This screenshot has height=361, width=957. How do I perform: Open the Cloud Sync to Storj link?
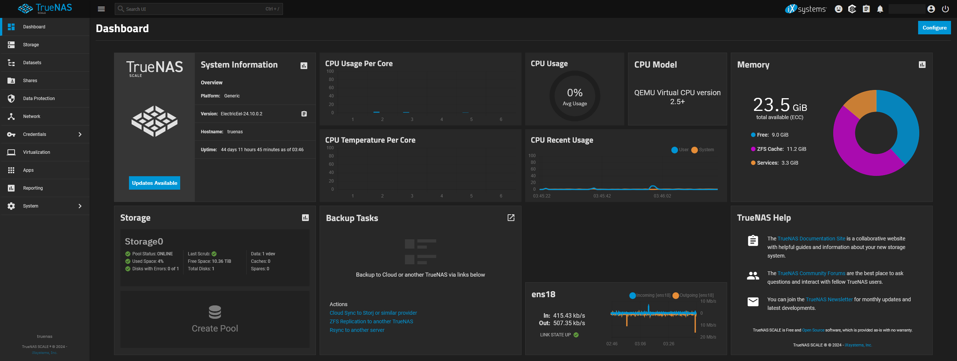(x=373, y=313)
